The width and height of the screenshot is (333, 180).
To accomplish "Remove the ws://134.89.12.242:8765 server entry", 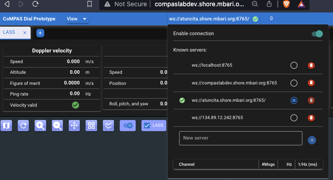I will pos(311,118).
